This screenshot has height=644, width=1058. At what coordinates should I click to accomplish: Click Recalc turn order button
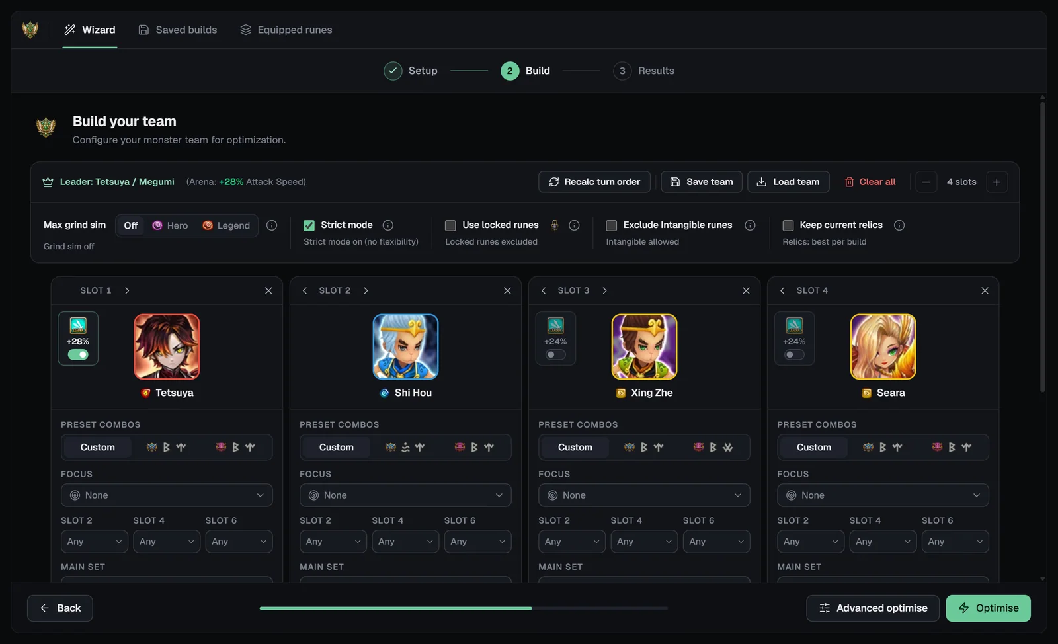pos(594,182)
